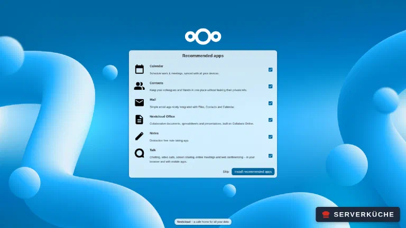Click 'Distraction free note taking app' description

click(169, 140)
